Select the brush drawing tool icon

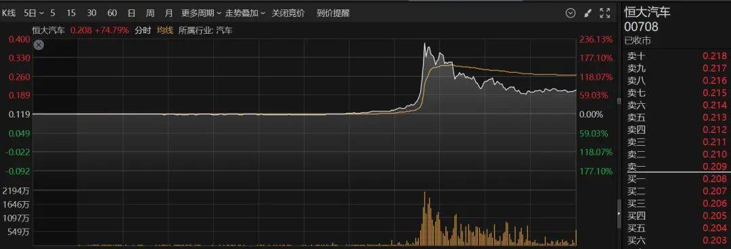click(x=588, y=13)
